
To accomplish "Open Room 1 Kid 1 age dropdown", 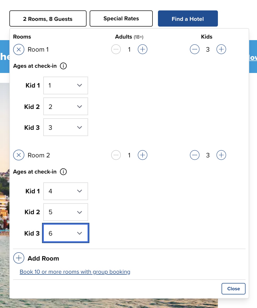I will pos(66,85).
